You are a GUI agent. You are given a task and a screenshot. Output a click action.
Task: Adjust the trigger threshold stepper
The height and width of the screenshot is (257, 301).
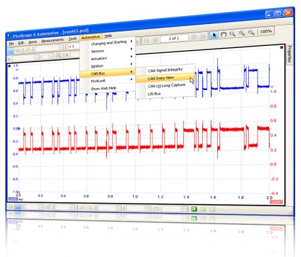tap(118, 208)
